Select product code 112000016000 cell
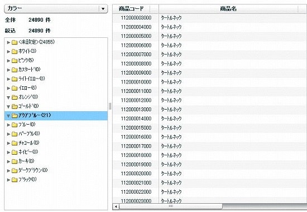 coord(136,137)
